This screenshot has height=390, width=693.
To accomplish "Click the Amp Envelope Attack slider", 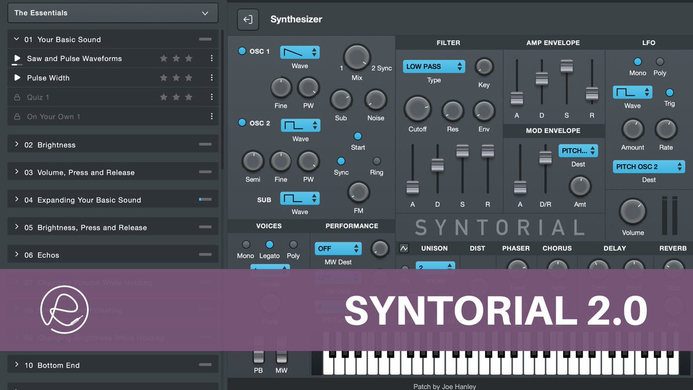I will tap(517, 98).
